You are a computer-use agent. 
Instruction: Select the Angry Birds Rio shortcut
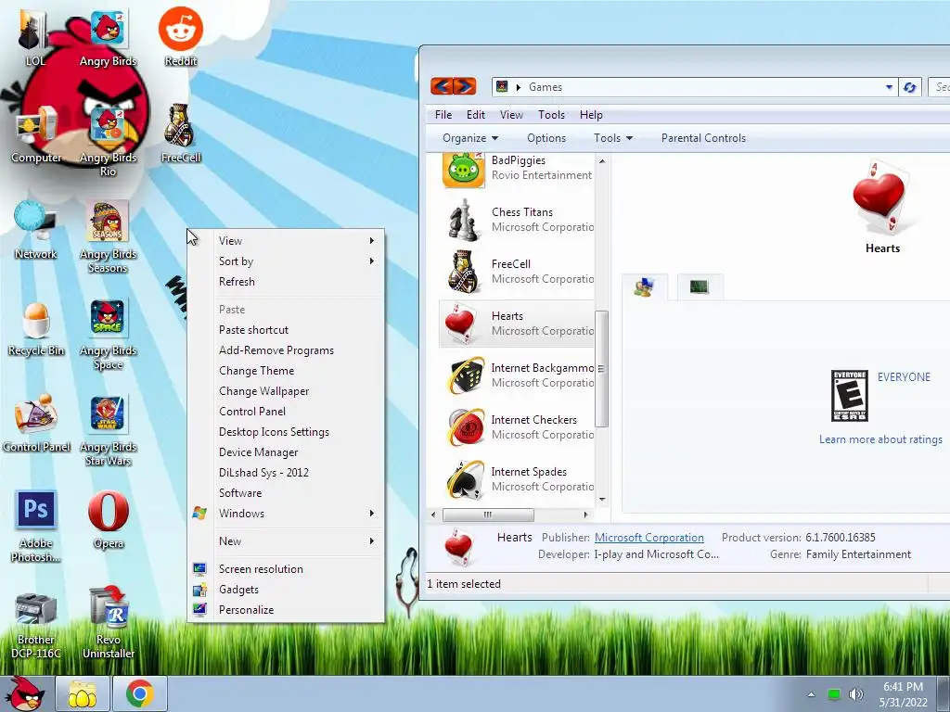tap(108, 141)
